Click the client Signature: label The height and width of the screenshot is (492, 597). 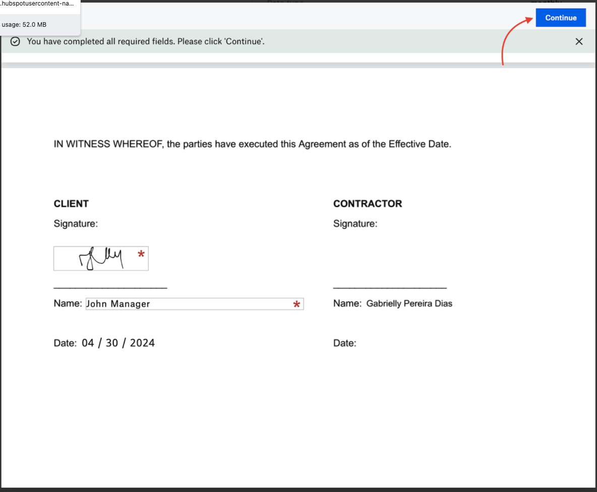76,224
